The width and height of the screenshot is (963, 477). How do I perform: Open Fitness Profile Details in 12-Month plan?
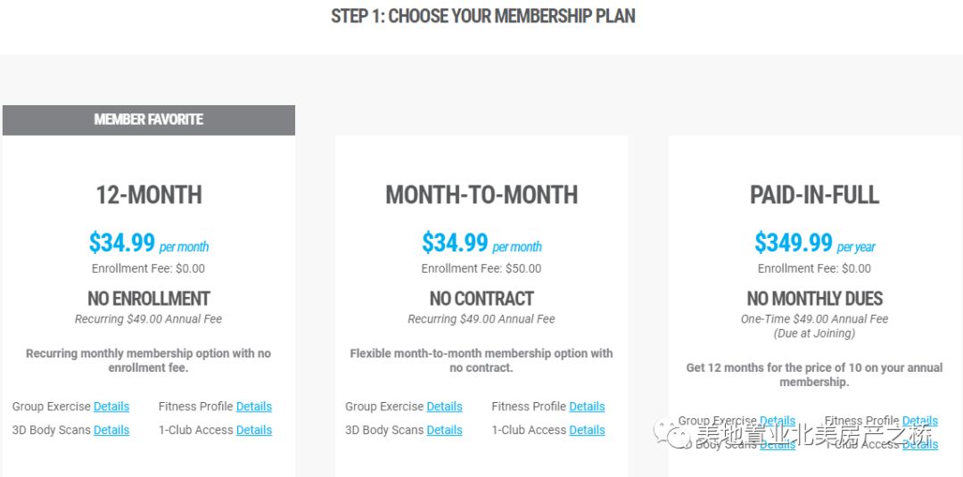tap(253, 407)
